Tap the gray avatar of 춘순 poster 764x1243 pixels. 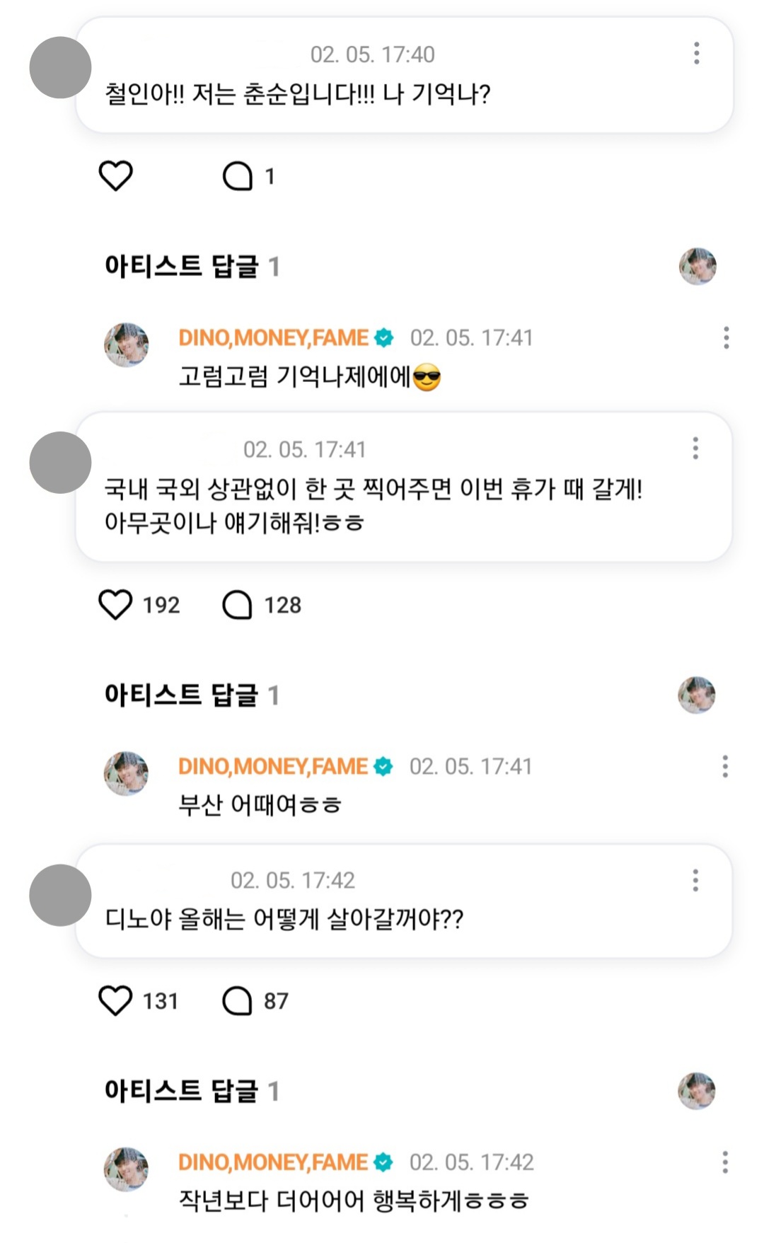60,68
